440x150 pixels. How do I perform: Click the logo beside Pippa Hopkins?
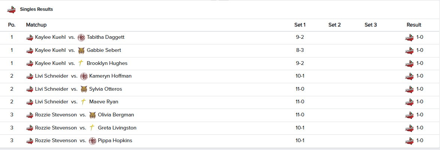click(93, 141)
